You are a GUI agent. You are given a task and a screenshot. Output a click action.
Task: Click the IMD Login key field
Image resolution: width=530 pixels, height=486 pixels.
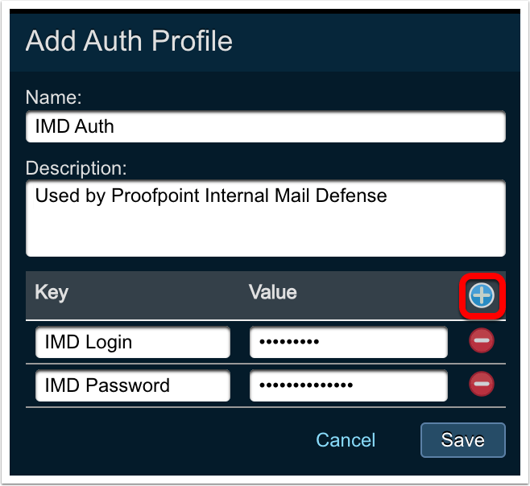pos(132,342)
